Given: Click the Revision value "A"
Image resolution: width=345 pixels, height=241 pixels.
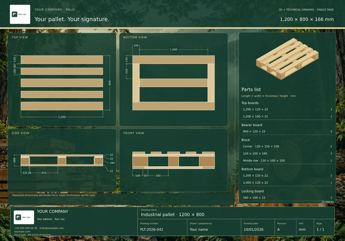Looking at the screenshot, I should 278,229.
